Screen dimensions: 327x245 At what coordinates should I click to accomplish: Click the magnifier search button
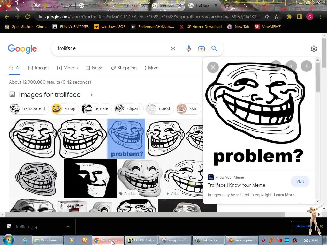(x=214, y=48)
